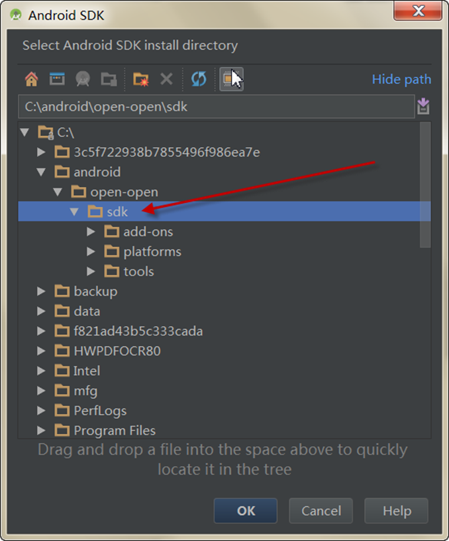Viewport: 449px width, 541px height.
Task: Click Hide path link
Action: 401,80
